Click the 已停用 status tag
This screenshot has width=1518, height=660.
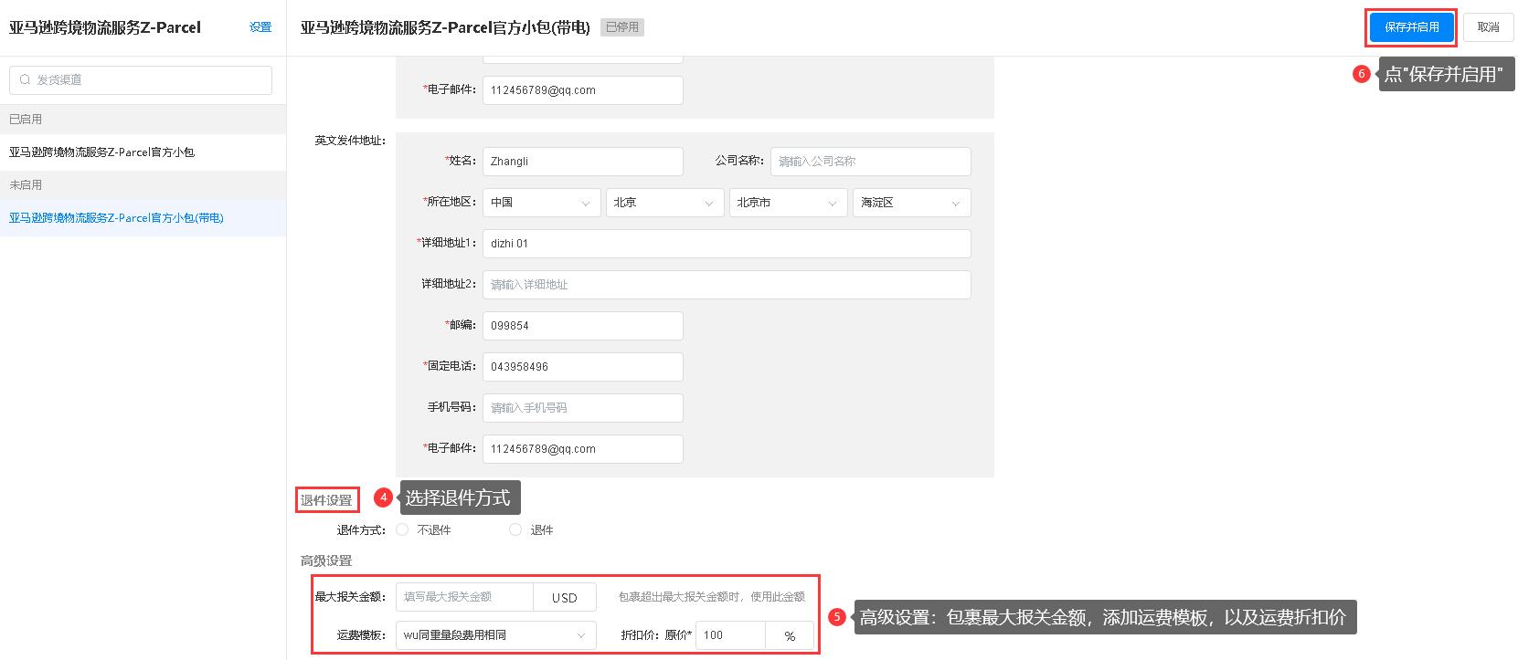622,27
